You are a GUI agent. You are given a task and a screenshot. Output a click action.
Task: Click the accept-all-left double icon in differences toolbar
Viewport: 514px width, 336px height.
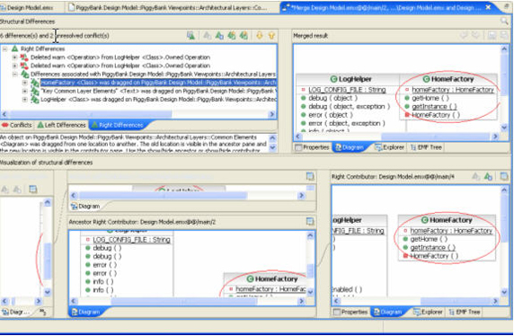click(x=232, y=35)
